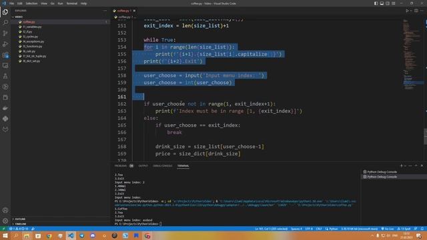Open editor More Actions ellipsis
Screen dimensions: 427x240
(422, 11)
